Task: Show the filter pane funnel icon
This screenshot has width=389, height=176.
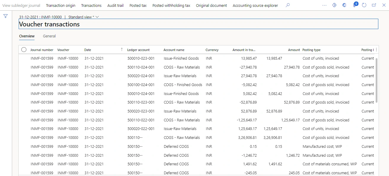Action: click(6, 16)
